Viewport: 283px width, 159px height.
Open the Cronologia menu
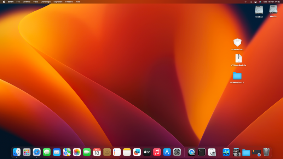point(46,2)
